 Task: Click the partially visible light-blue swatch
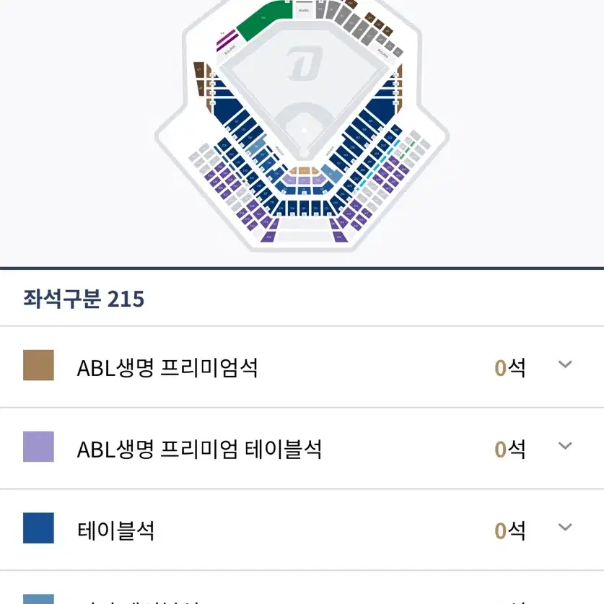[x=38, y=600]
